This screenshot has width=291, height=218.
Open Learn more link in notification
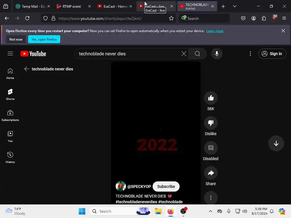pos(215,31)
